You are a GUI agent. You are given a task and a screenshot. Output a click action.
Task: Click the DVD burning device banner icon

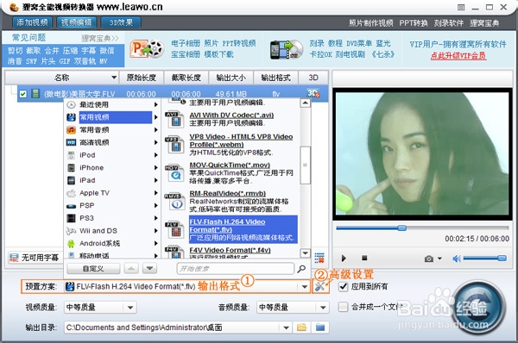[287, 50]
